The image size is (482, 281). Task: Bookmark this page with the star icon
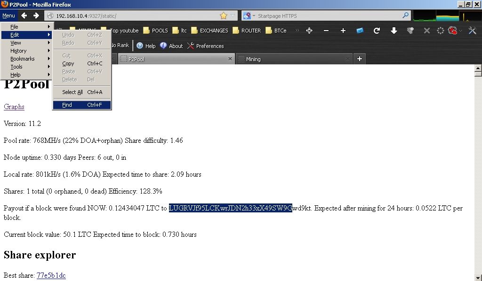pyautogui.click(x=224, y=16)
